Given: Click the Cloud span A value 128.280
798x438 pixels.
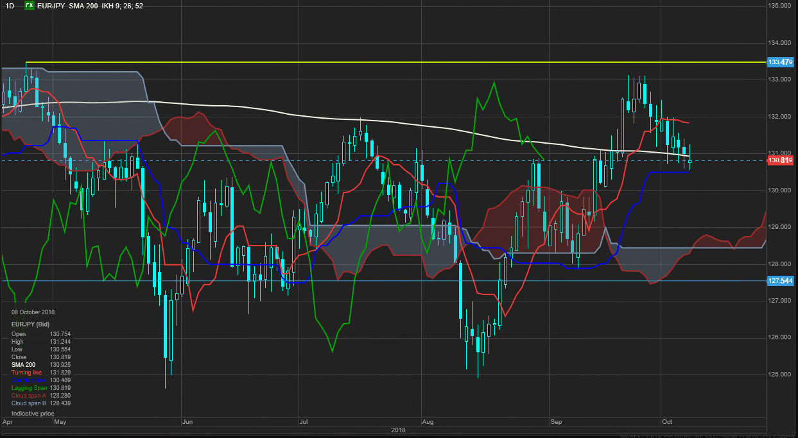Looking at the screenshot, I should [60, 396].
